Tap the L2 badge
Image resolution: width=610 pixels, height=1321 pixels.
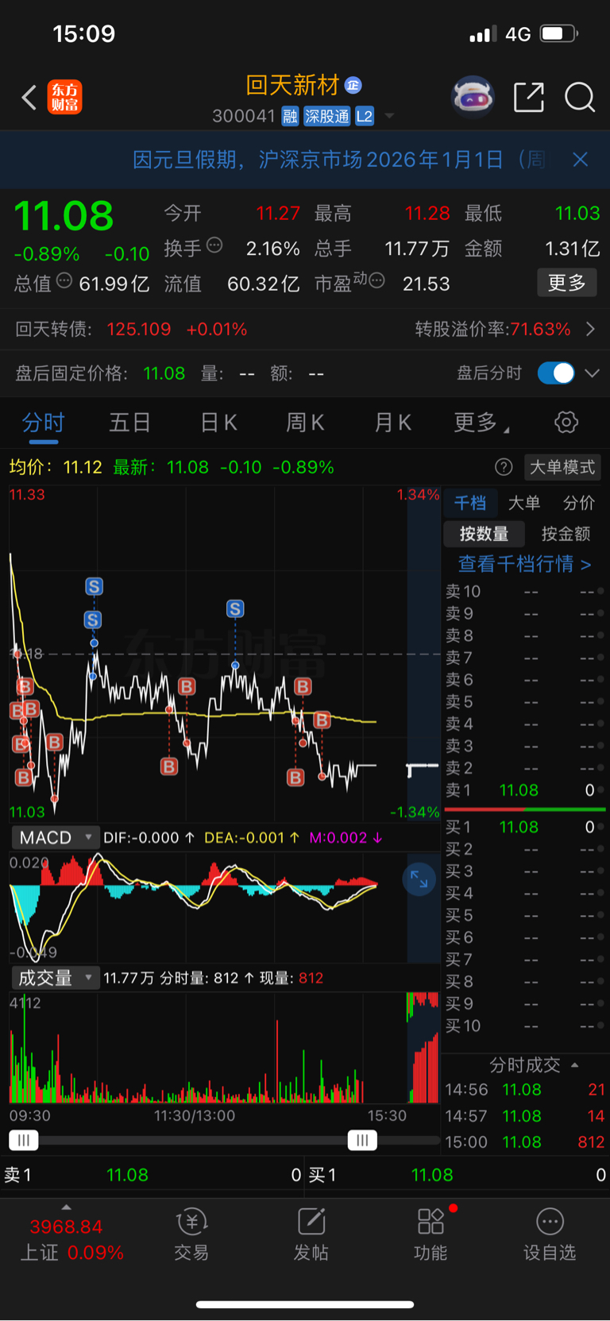(365, 117)
